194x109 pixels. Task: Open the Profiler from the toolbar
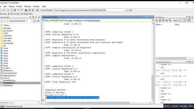click(33, 10)
